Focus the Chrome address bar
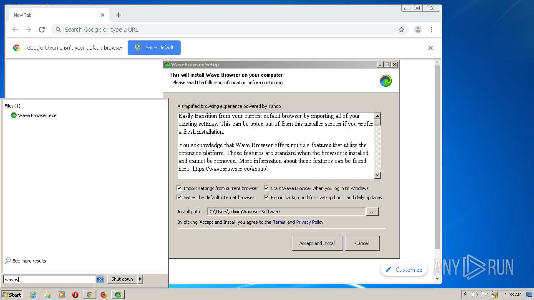 click(229, 30)
